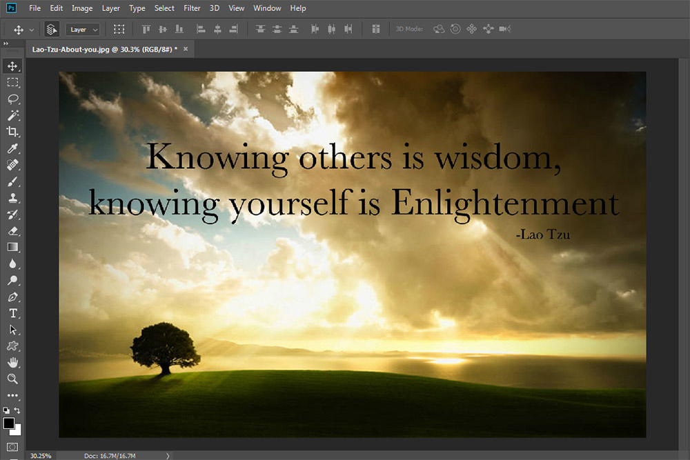Distribute vertical centers

(x=277, y=29)
